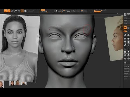Select the left brush in the grid's second row

tap(125, 39)
